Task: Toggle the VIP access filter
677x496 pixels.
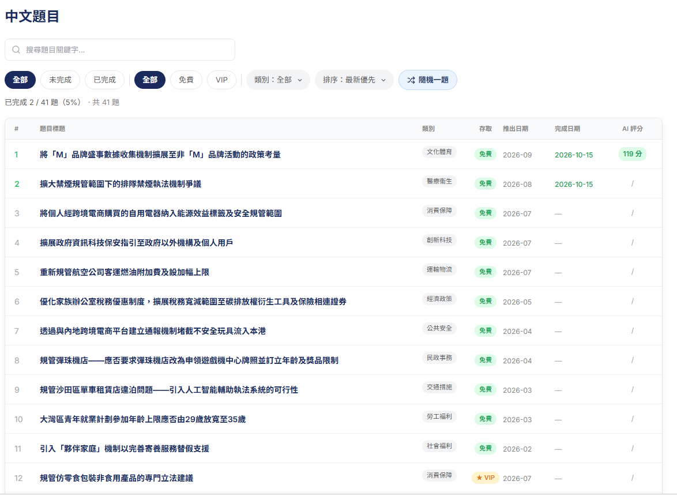Action: tap(221, 80)
